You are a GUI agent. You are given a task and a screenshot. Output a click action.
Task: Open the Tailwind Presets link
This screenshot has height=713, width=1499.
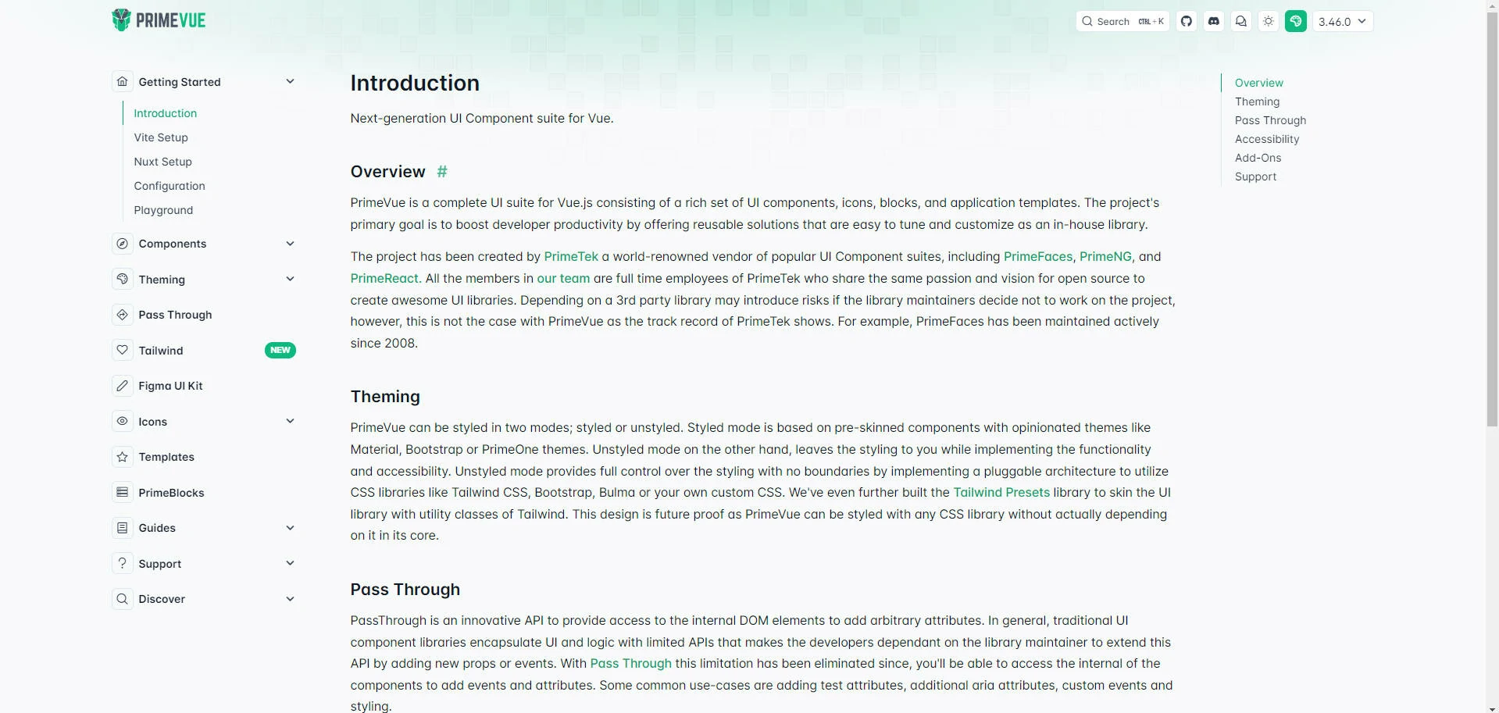tap(1001, 492)
